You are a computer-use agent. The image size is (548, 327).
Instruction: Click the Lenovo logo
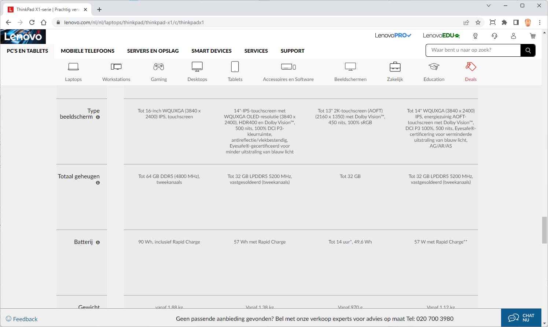[23, 37]
